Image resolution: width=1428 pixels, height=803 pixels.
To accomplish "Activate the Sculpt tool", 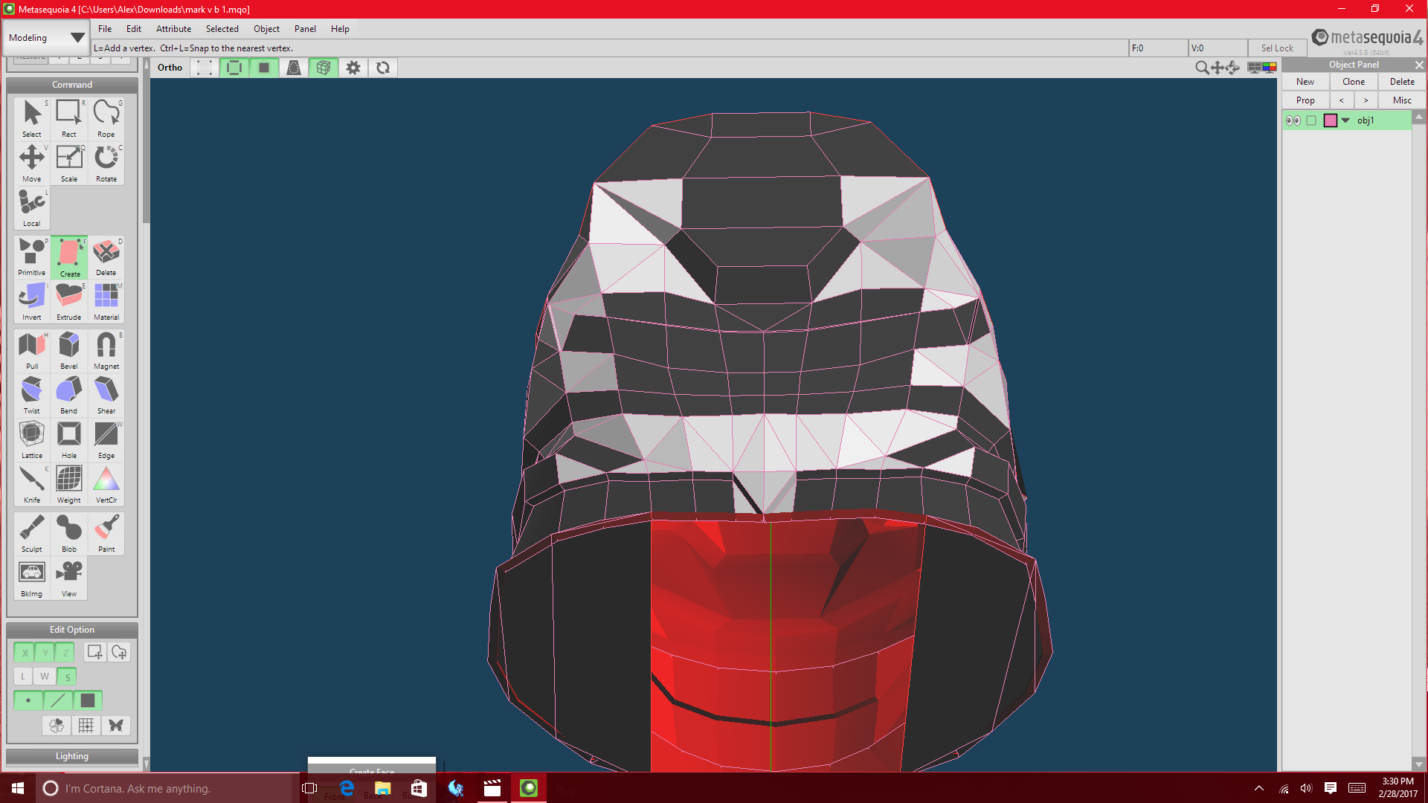I will pyautogui.click(x=32, y=533).
